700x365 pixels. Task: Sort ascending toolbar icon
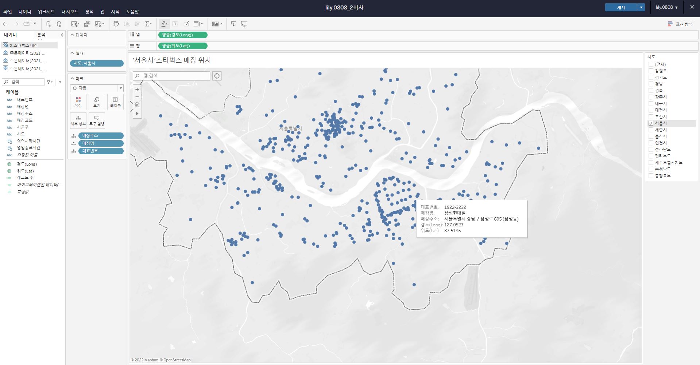127,24
